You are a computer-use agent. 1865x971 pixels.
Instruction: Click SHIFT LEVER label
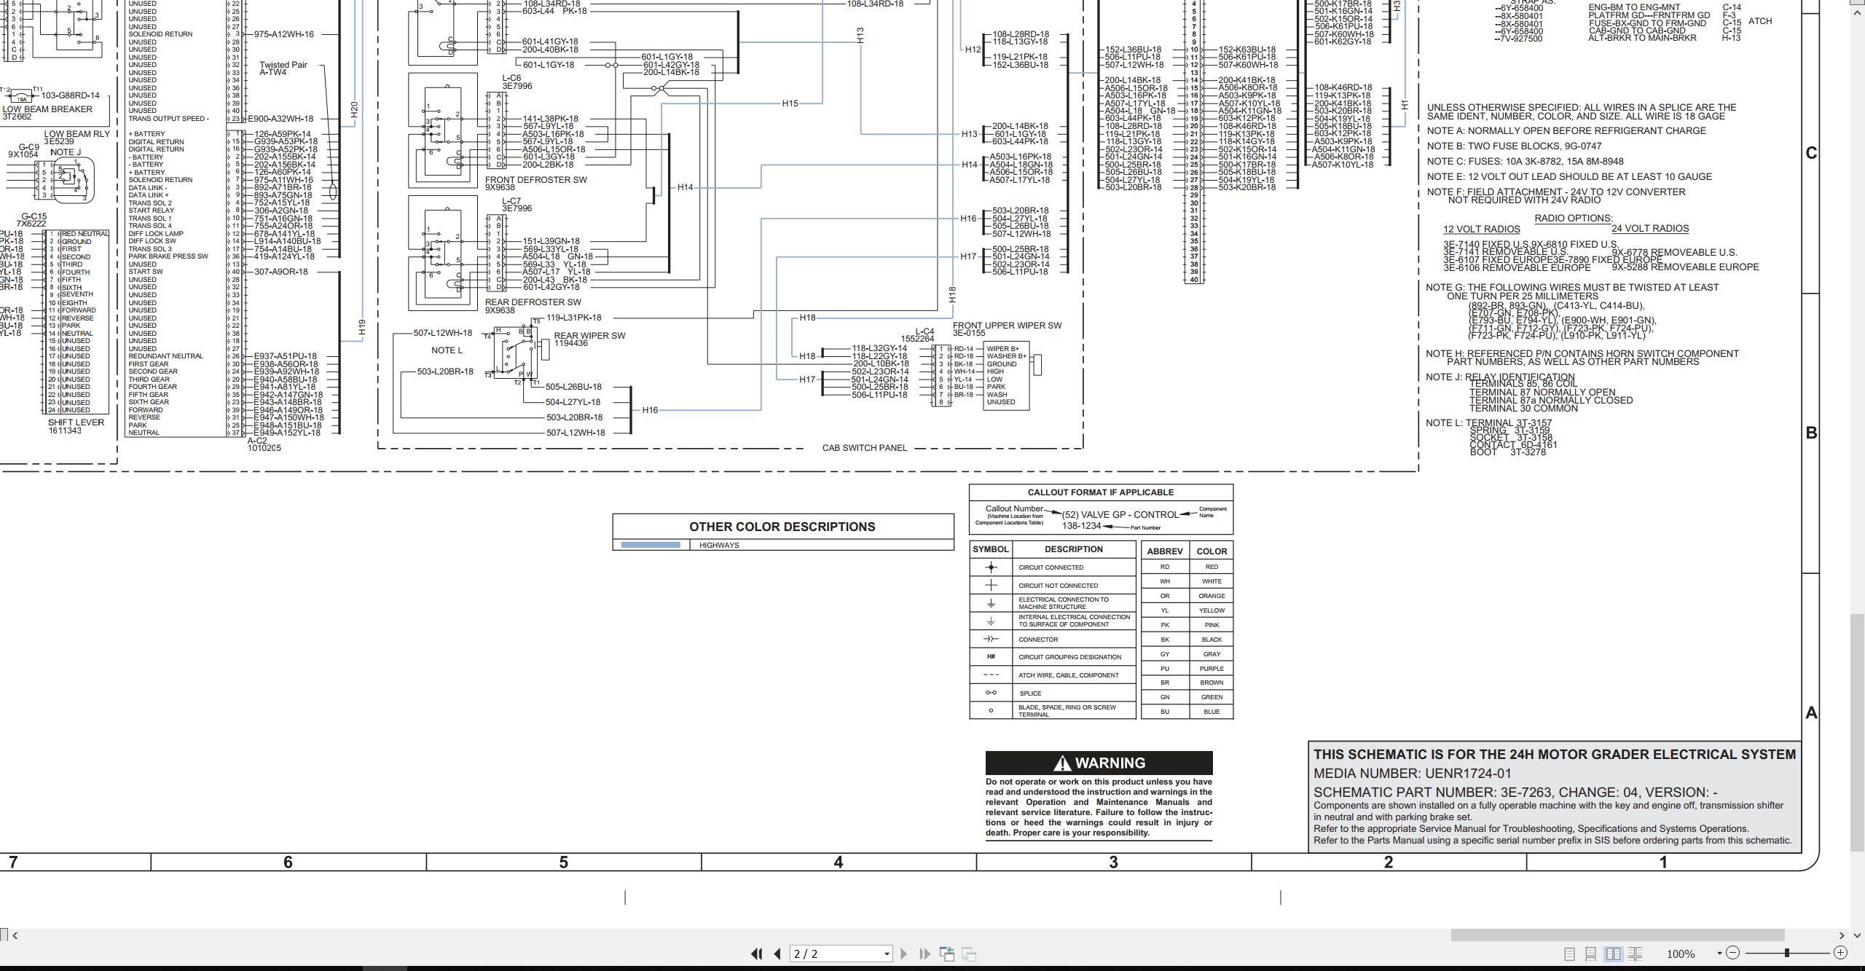click(x=76, y=422)
